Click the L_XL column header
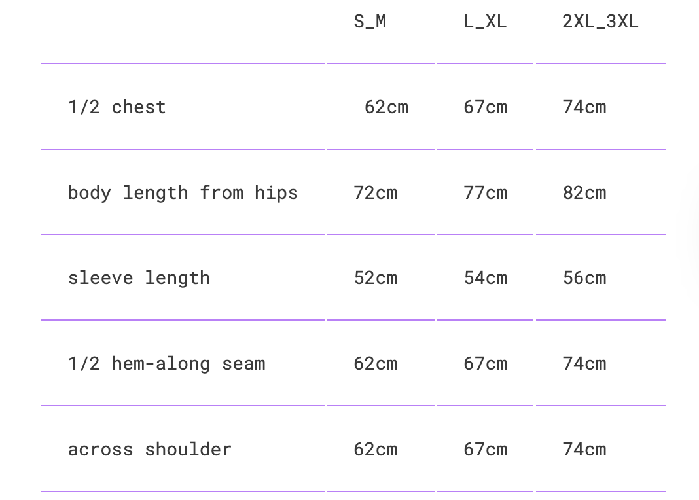The width and height of the screenshot is (699, 500). pos(485,22)
